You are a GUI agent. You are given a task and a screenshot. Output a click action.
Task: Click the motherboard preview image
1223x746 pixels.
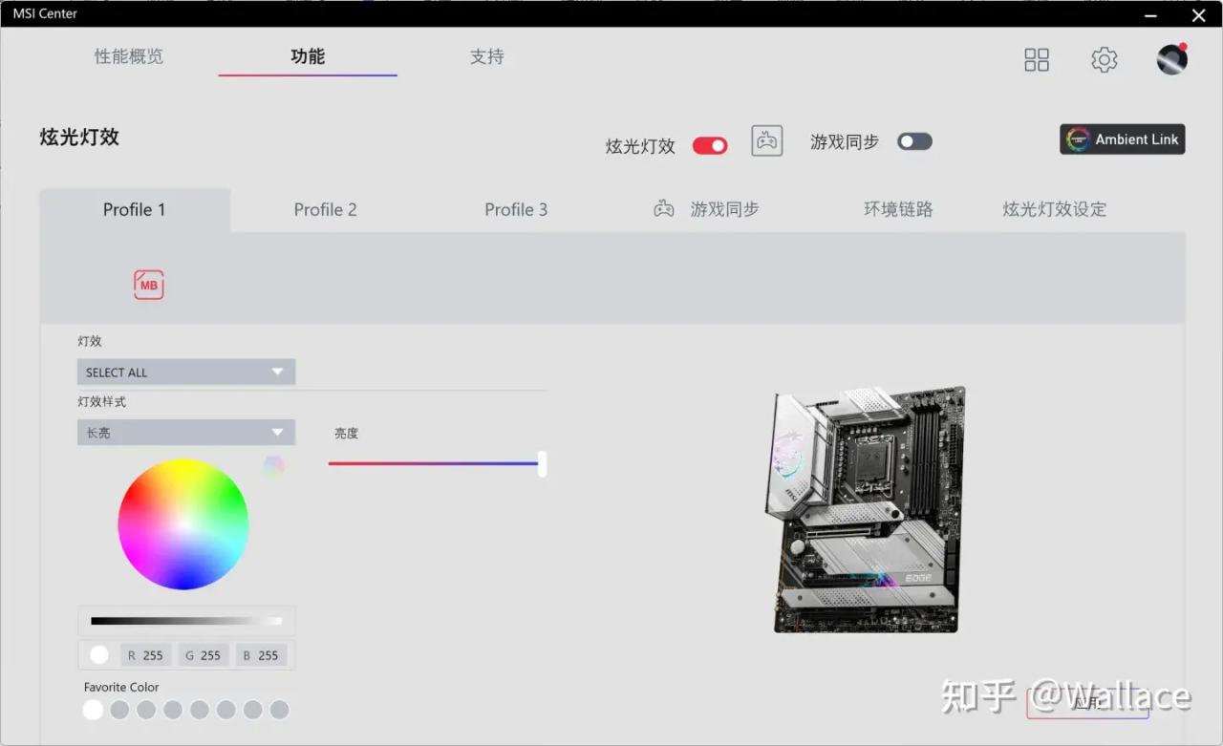pos(865,509)
